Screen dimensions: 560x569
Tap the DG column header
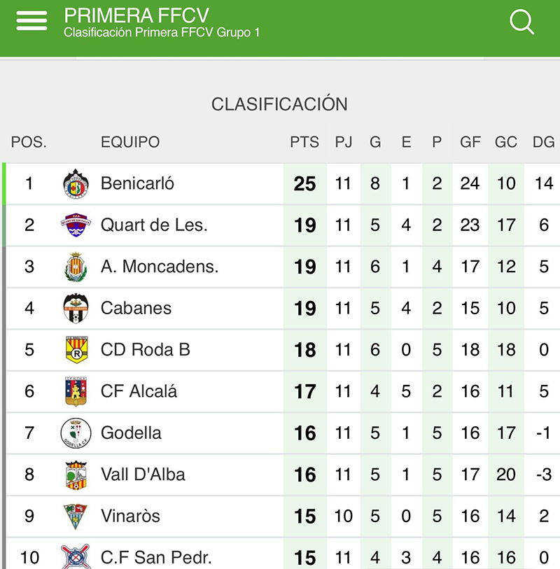click(543, 142)
